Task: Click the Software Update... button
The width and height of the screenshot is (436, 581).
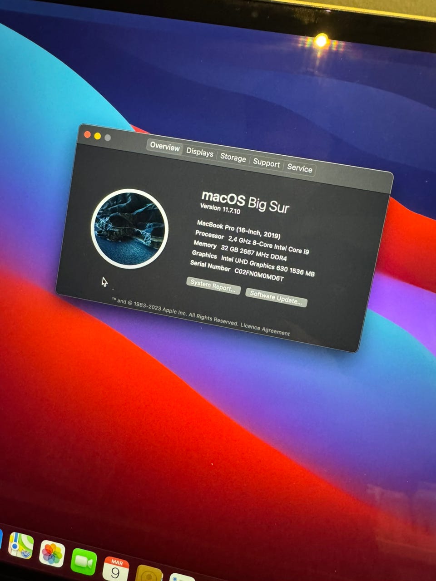Action: coord(276,298)
